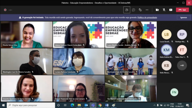The height and width of the screenshot is (108, 192).
Task: Open the share content tray
Action: pos(171,10)
